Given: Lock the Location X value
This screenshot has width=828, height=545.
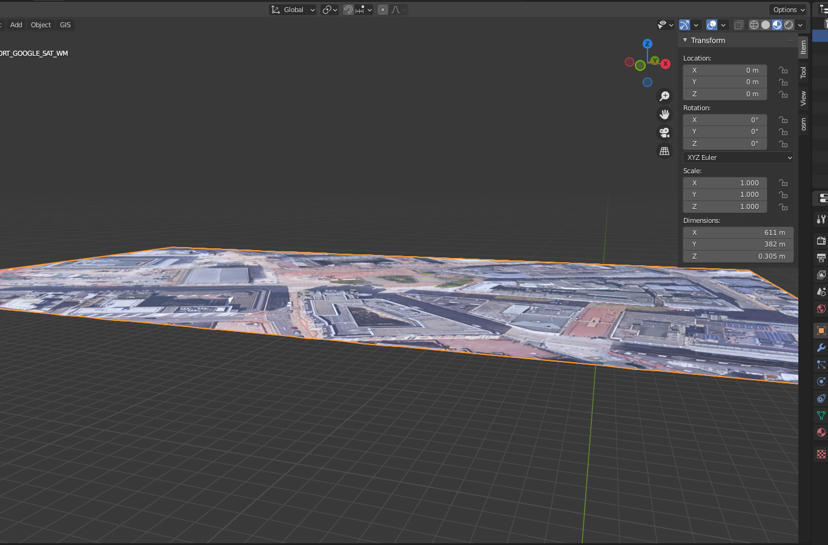Looking at the screenshot, I should tap(783, 70).
